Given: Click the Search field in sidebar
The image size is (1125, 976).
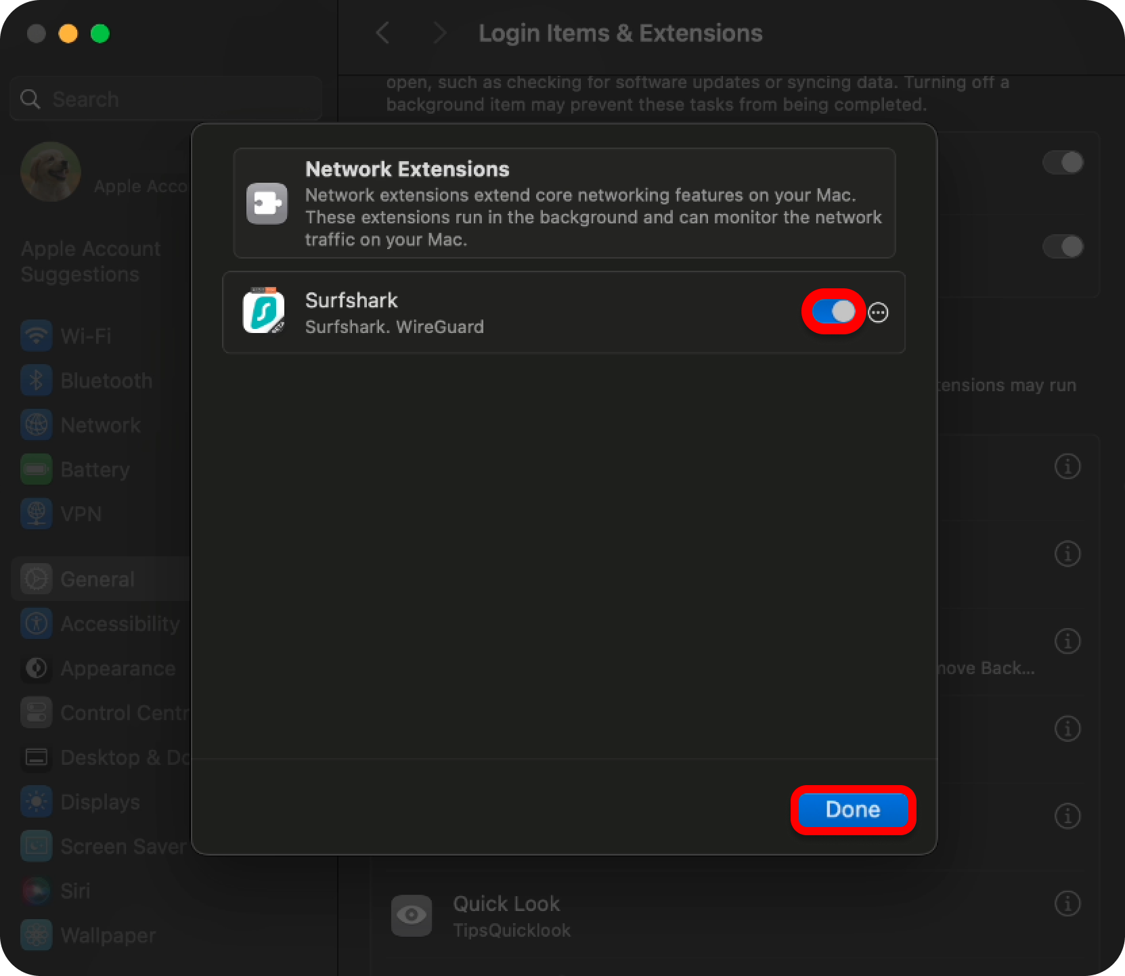Looking at the screenshot, I should (166, 99).
